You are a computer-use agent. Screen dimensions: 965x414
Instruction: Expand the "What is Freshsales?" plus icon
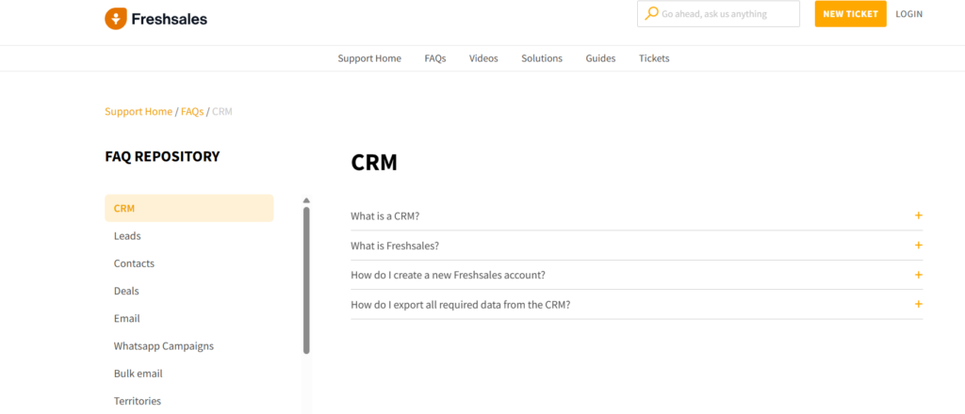(x=918, y=246)
